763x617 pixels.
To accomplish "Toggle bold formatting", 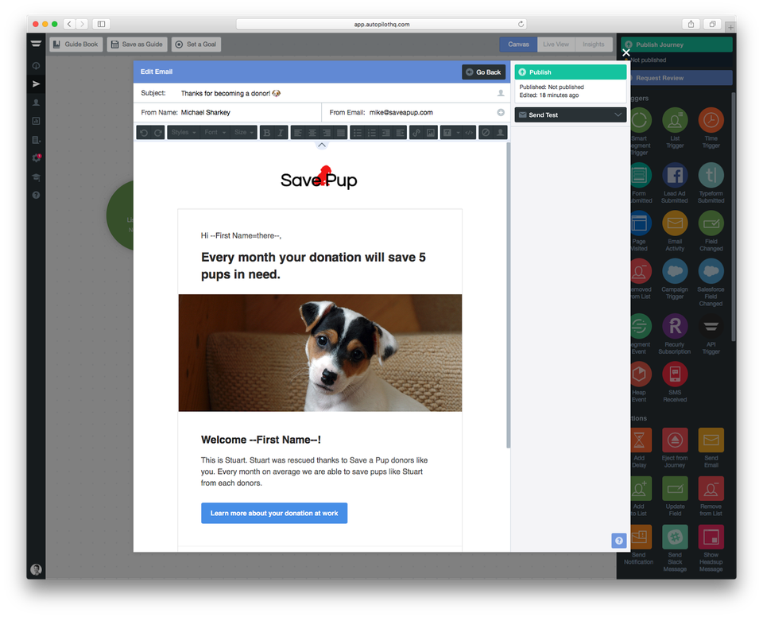I will coord(267,133).
